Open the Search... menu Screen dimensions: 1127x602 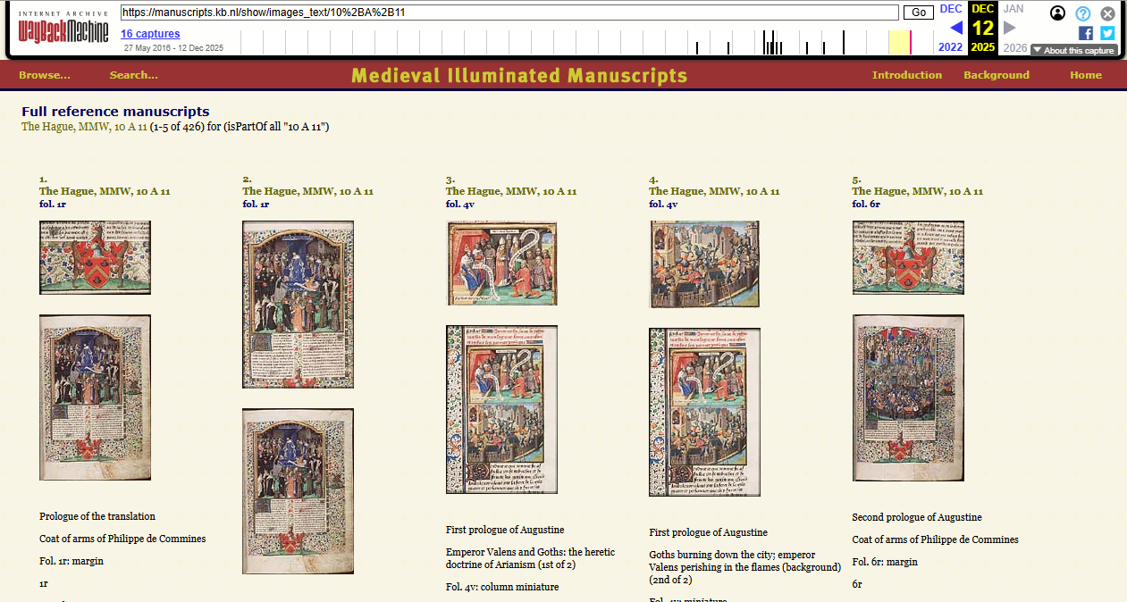tap(134, 75)
